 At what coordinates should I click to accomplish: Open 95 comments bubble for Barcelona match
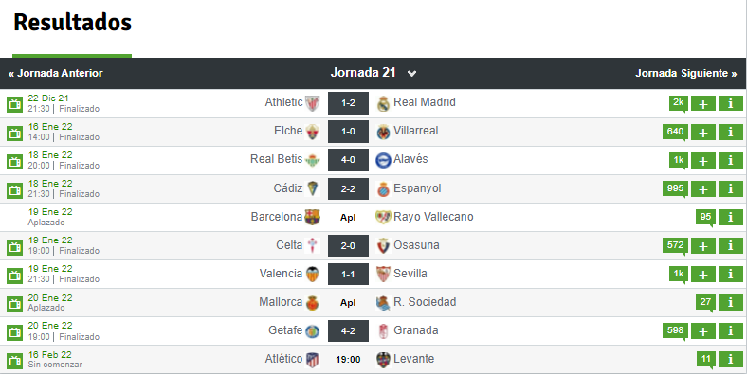[705, 218]
